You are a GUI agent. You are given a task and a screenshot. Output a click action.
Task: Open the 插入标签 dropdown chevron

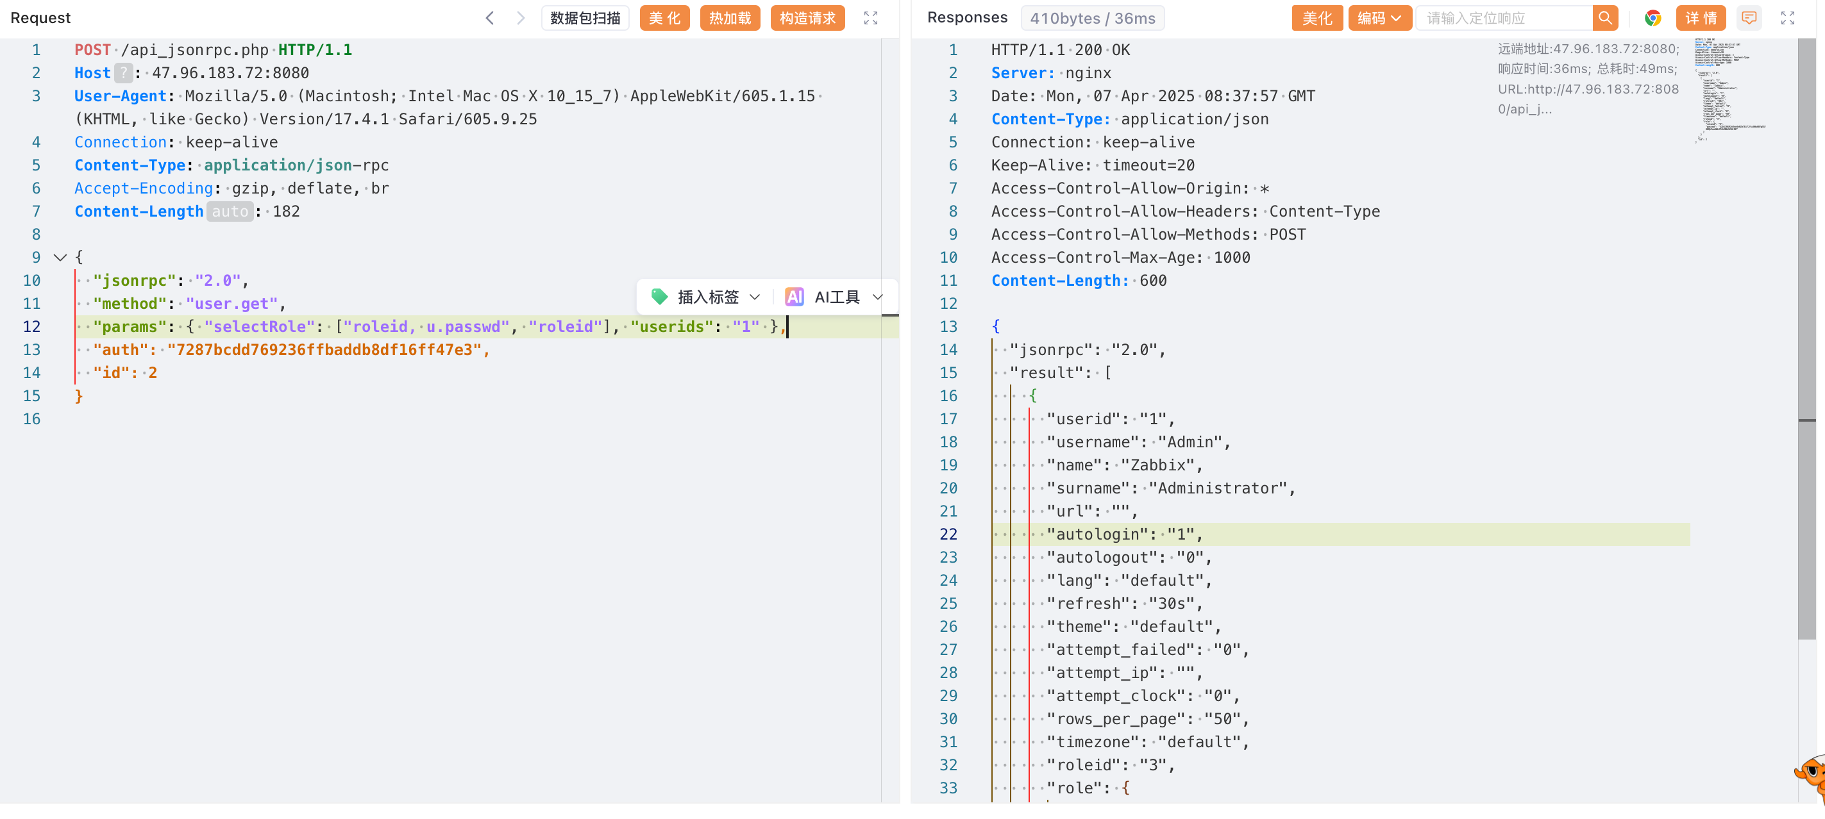(755, 297)
